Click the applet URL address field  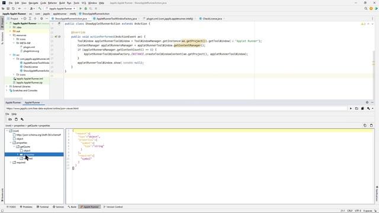click(176, 108)
